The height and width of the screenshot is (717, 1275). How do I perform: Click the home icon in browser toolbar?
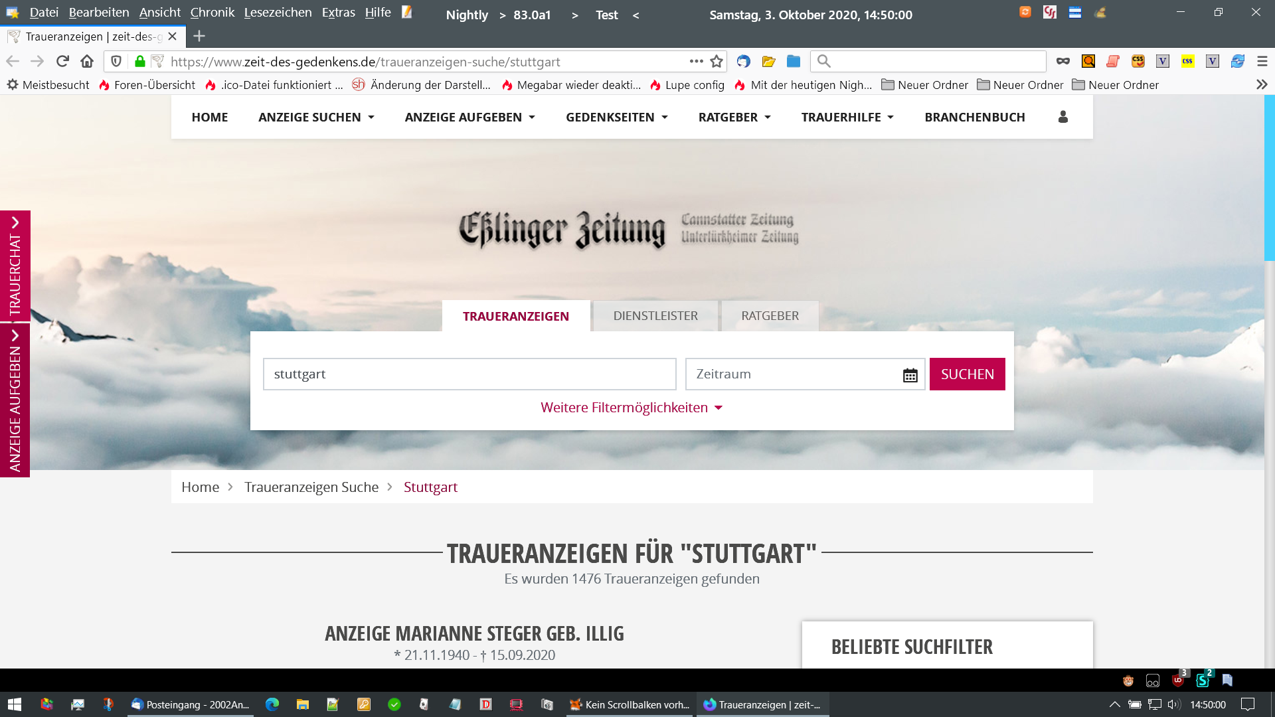tap(87, 61)
